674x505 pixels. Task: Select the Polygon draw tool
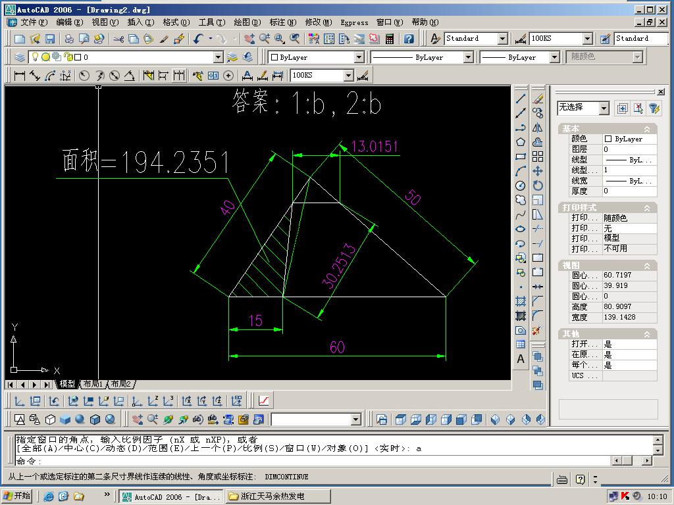click(521, 142)
